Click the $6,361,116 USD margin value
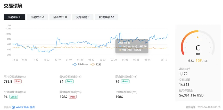This screenshot has width=223, height=110. 191,95
